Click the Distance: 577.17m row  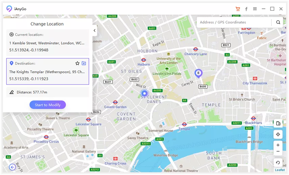coord(48,92)
